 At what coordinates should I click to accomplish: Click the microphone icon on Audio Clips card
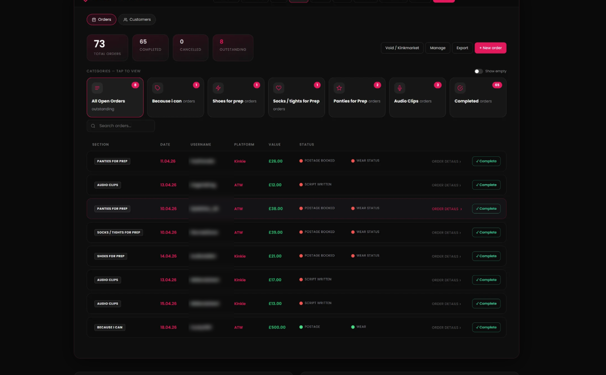[400, 88]
